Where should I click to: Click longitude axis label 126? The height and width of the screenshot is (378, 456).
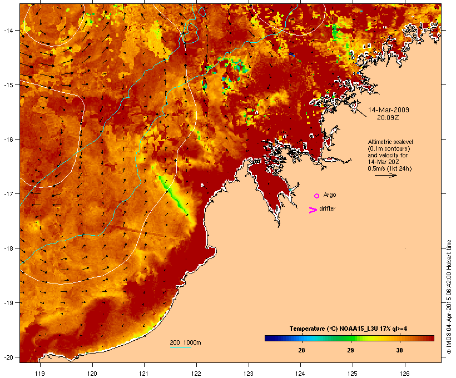click(405, 374)
